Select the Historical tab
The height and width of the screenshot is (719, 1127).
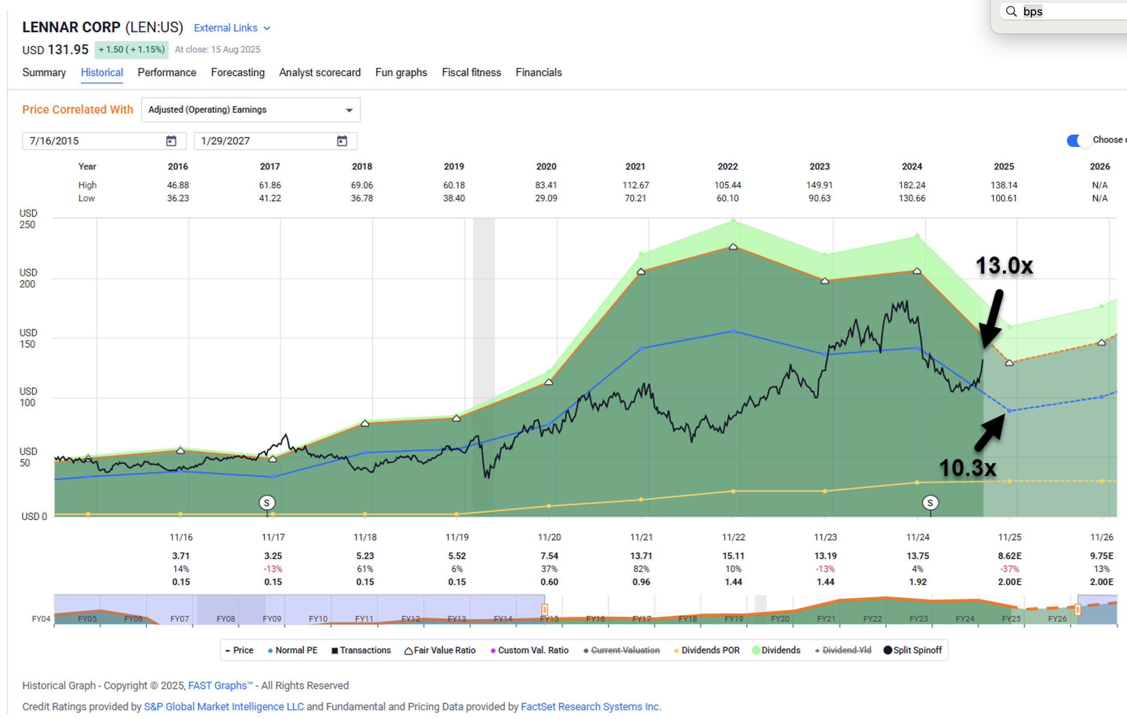pos(102,72)
